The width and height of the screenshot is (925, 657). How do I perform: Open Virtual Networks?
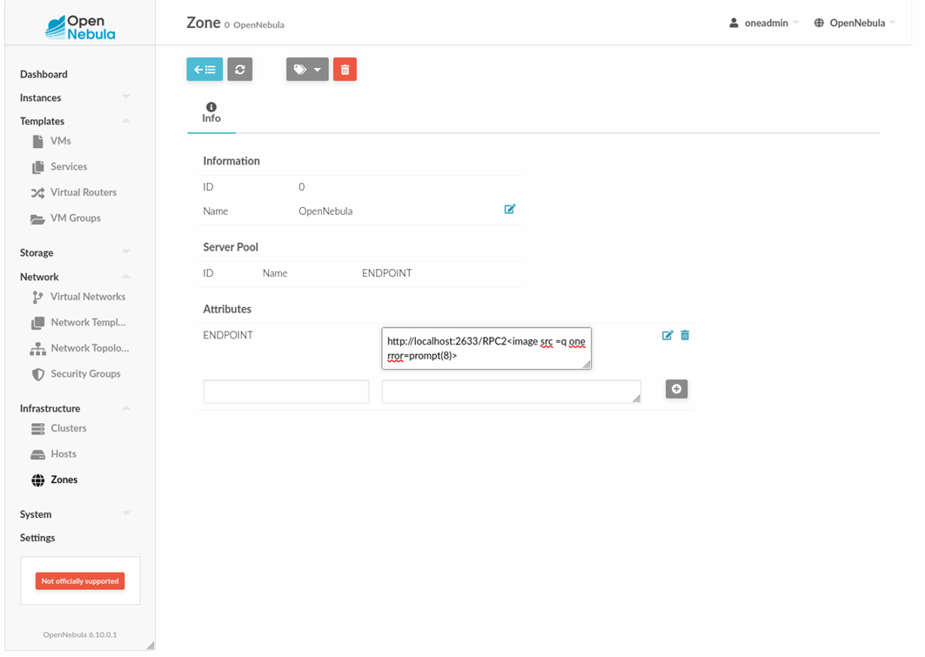click(x=88, y=297)
